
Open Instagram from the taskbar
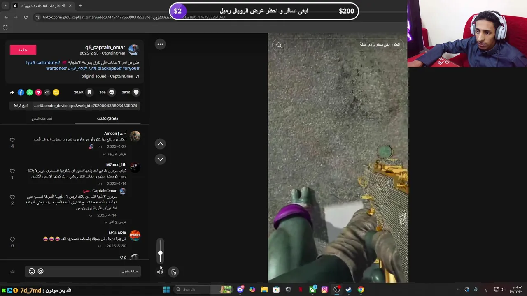coord(324,289)
